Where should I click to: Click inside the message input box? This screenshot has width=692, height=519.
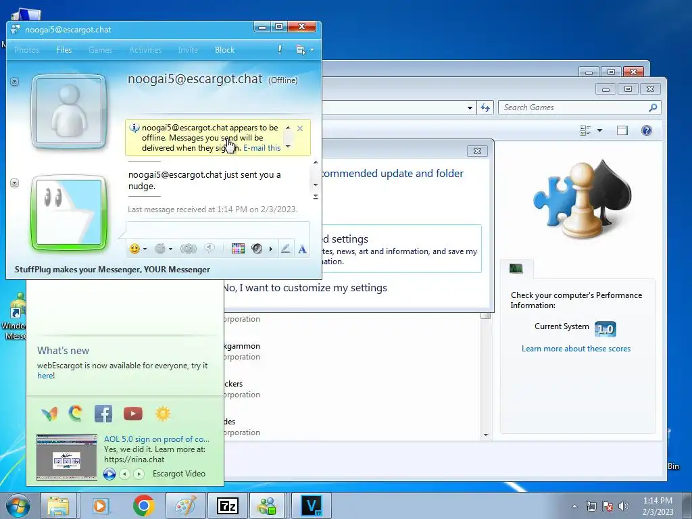[218, 231]
